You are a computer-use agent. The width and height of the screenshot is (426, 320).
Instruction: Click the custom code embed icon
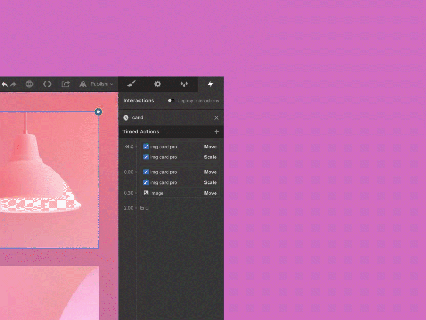[47, 84]
